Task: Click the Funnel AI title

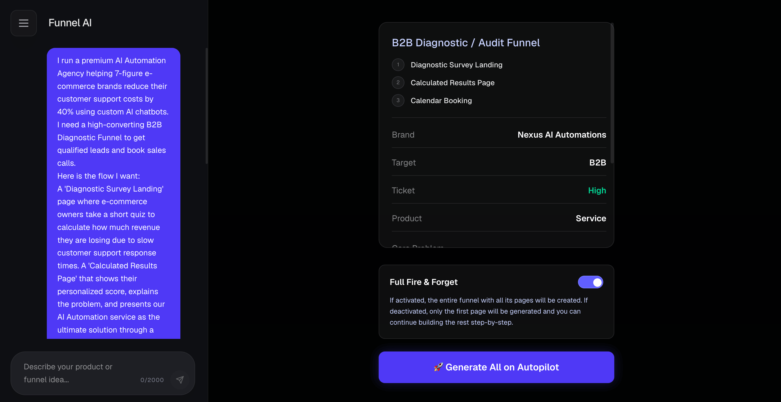Action: [x=70, y=23]
